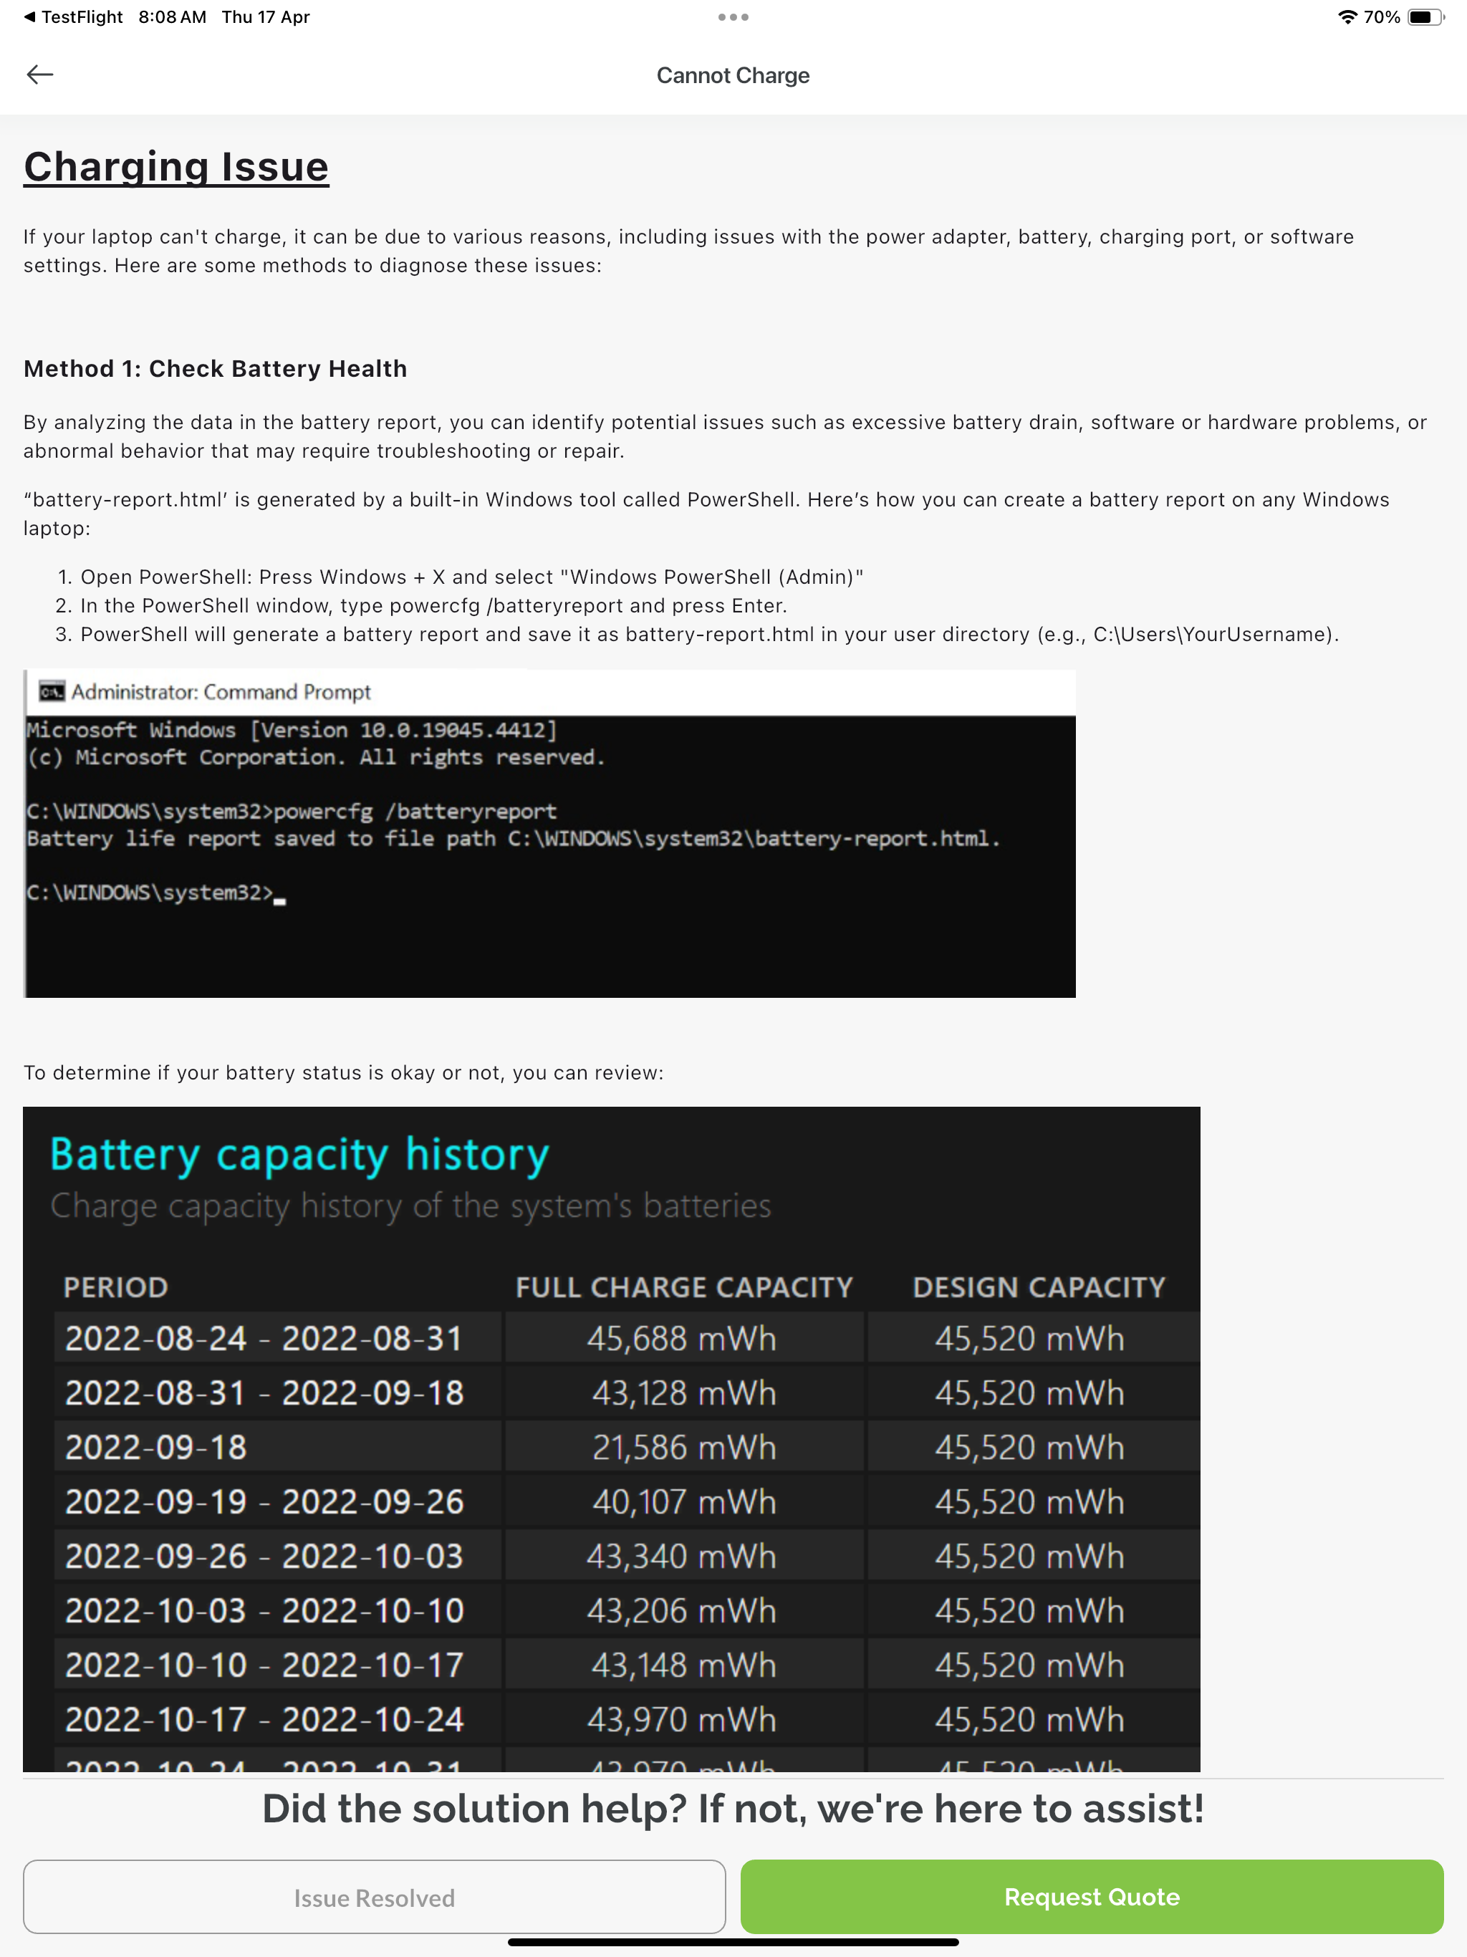Open the Command Prompt screenshot image
1467x1957 pixels.
[x=549, y=833]
